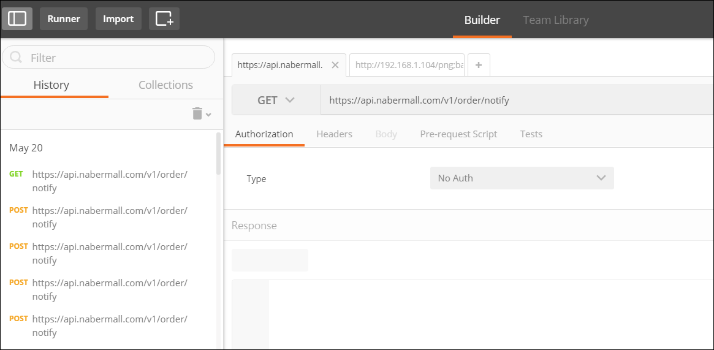Click the search magnifier in Filter box
Image resolution: width=714 pixels, height=350 pixels.
click(x=17, y=58)
